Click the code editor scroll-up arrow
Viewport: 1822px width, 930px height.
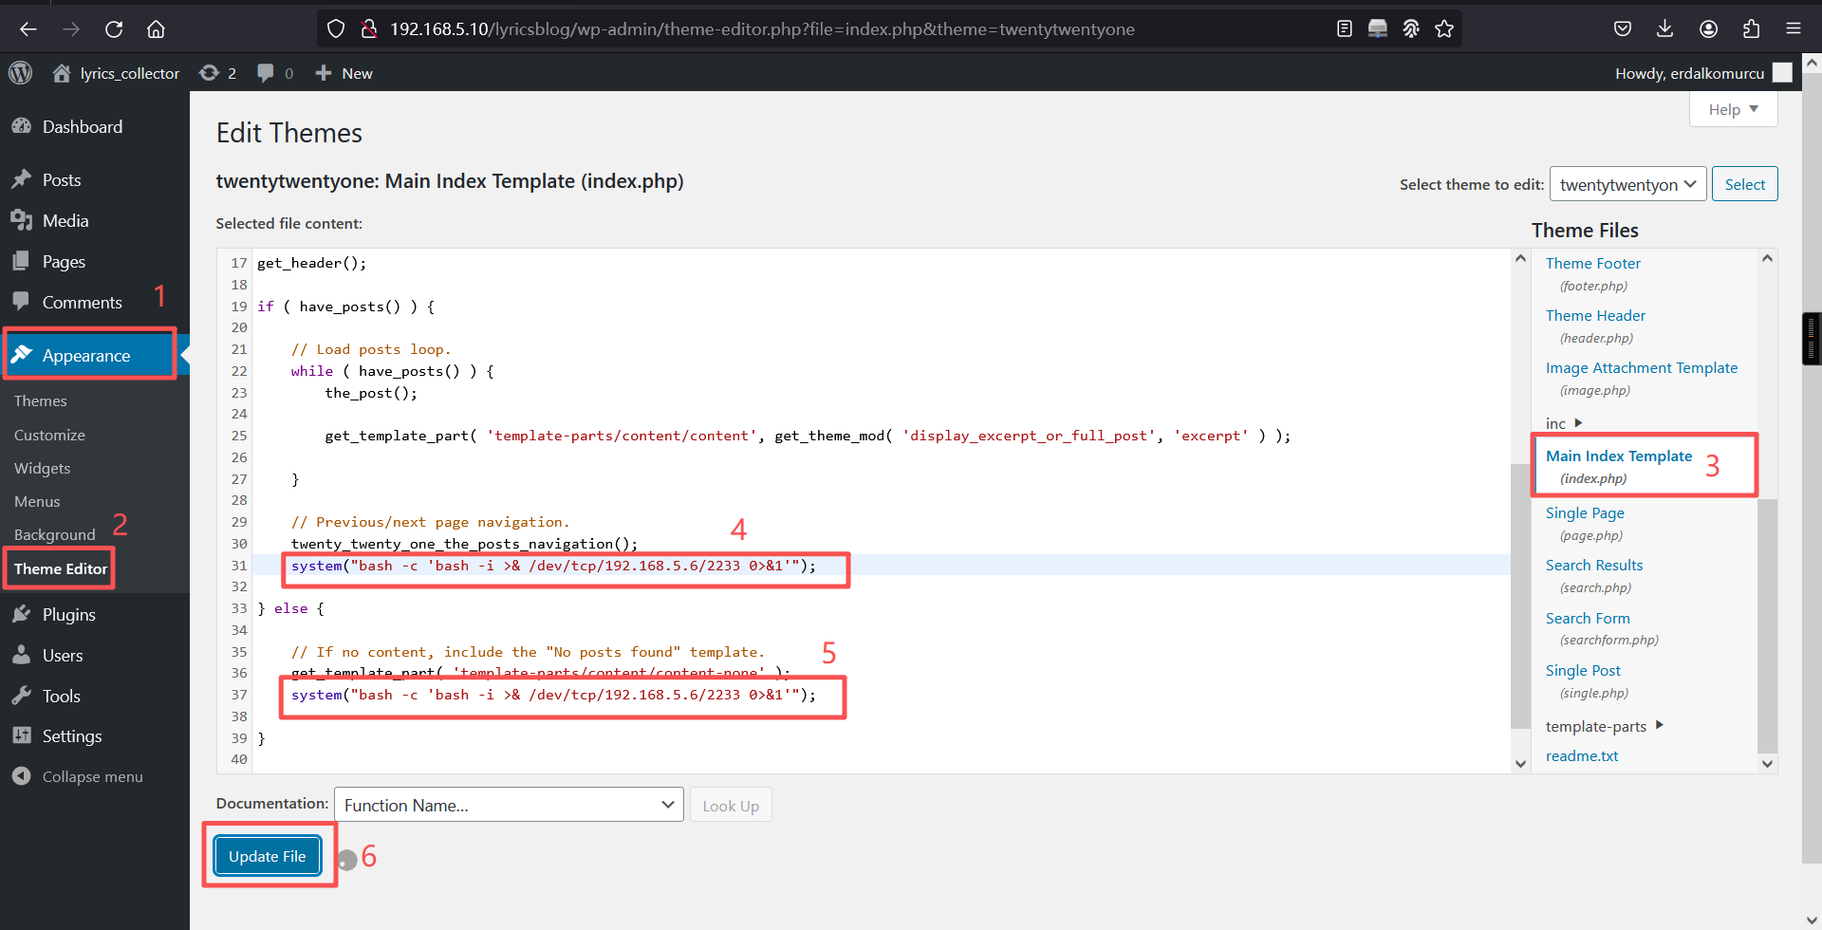click(1520, 258)
